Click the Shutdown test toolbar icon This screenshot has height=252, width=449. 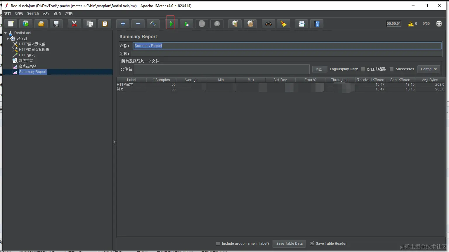(x=217, y=24)
